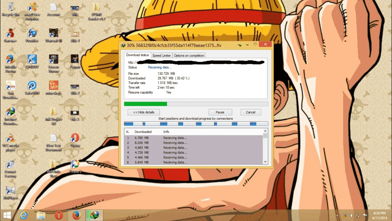Select the bilis 3 desktop icon
The height and width of the screenshot is (221, 392).
75,115
